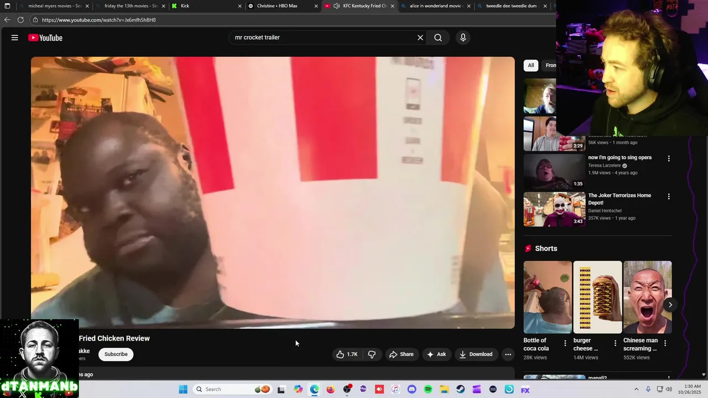Open 'Chinese man screaming' short
The height and width of the screenshot is (398, 708).
pyautogui.click(x=647, y=297)
